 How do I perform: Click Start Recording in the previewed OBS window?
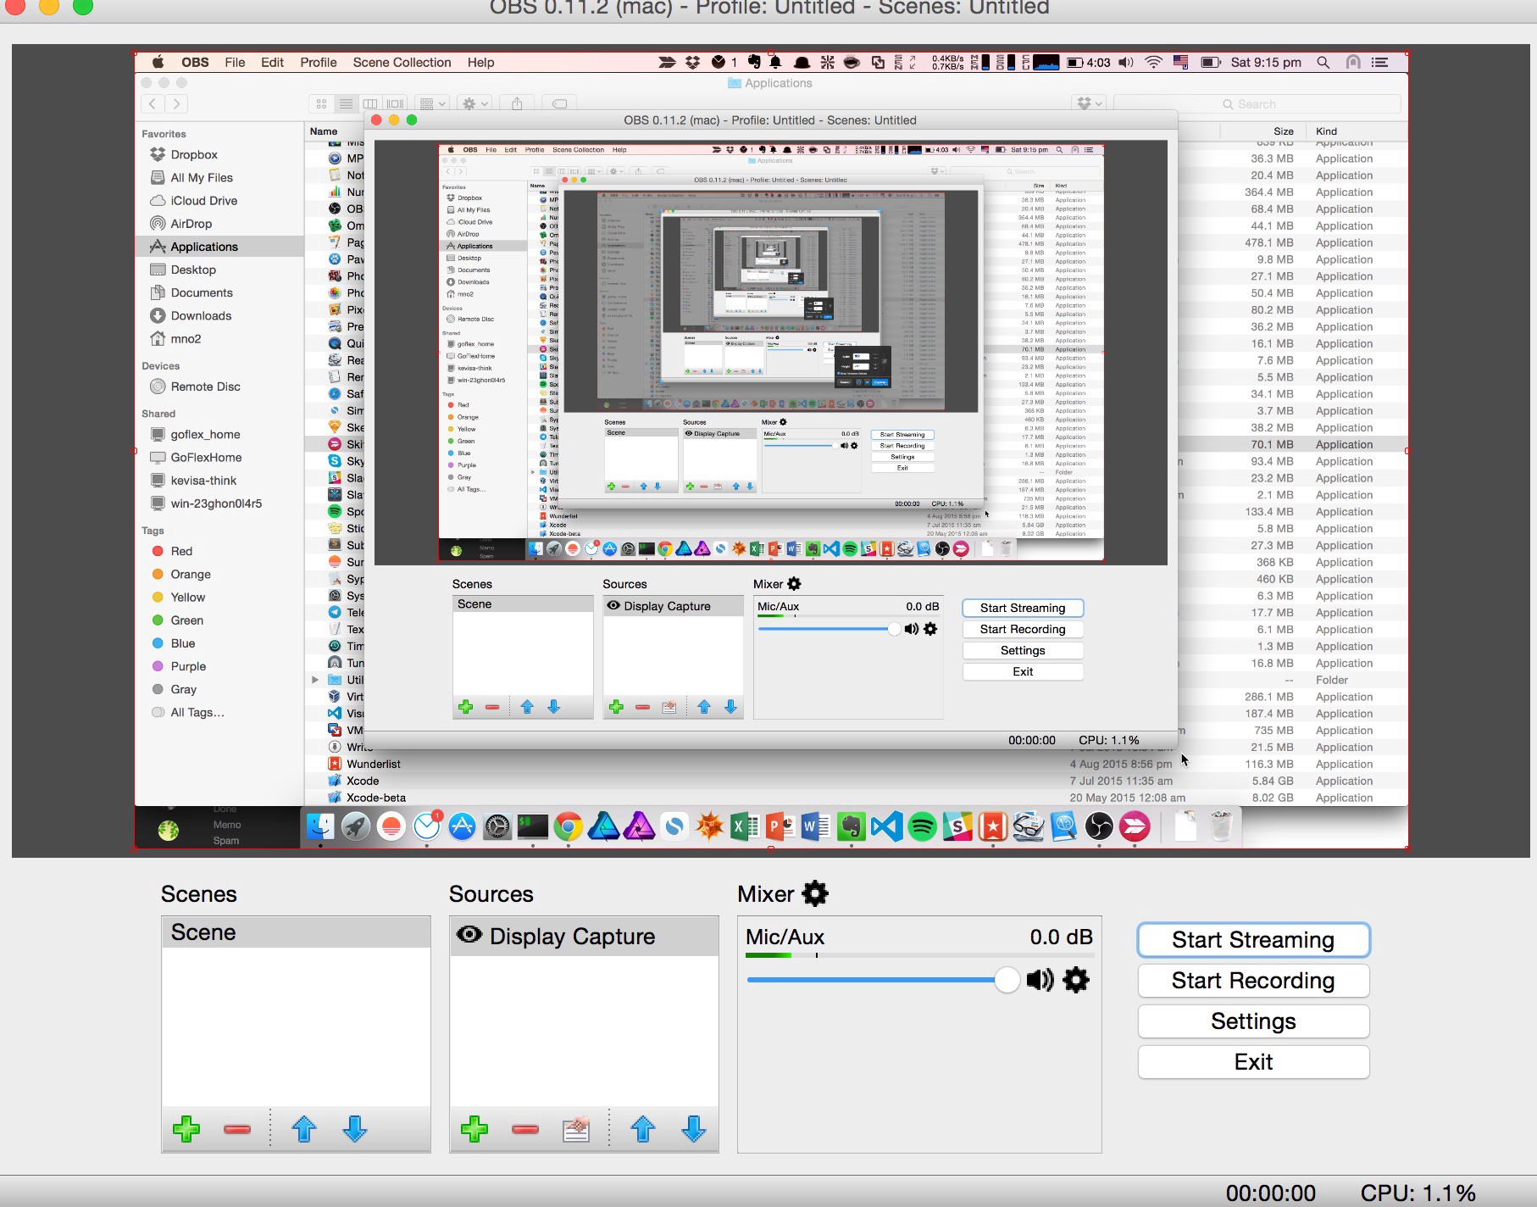pyautogui.click(x=1023, y=629)
